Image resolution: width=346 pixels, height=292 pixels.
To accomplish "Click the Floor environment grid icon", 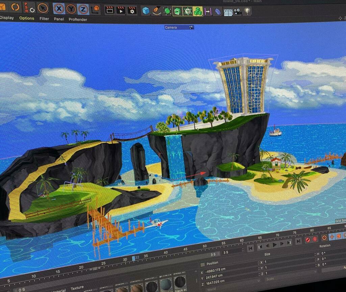I will point(228,12).
